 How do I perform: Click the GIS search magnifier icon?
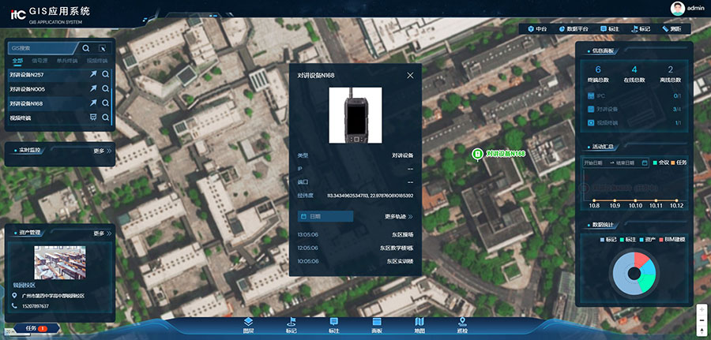86,48
